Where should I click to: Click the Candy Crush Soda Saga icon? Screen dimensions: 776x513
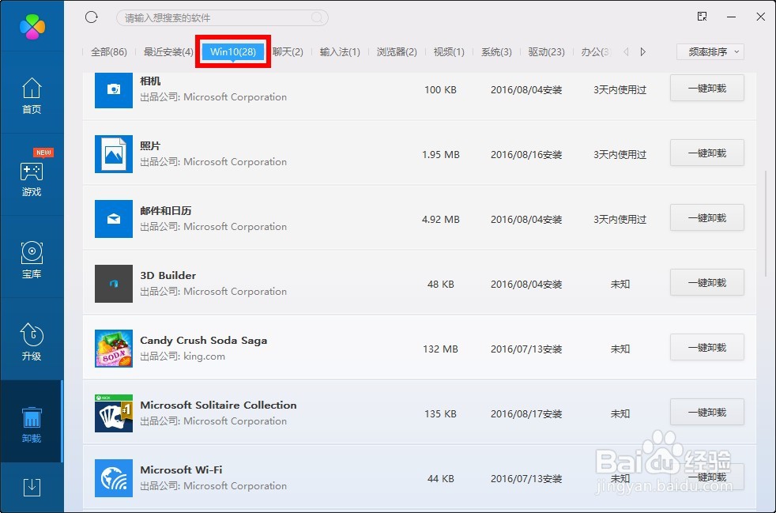114,349
